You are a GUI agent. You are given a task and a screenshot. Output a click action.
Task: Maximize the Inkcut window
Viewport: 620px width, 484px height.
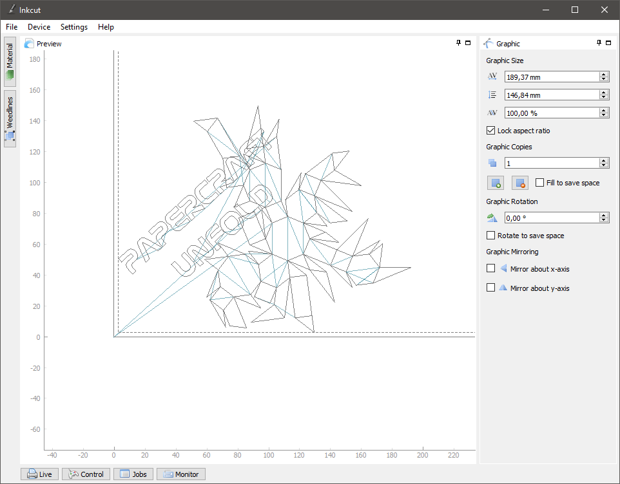(x=575, y=10)
